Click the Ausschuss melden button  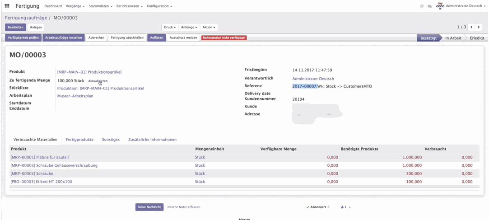[183, 38]
